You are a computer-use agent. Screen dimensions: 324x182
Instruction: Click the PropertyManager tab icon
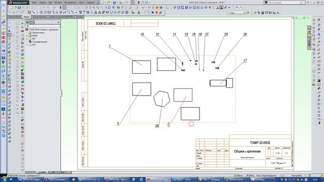point(32,22)
